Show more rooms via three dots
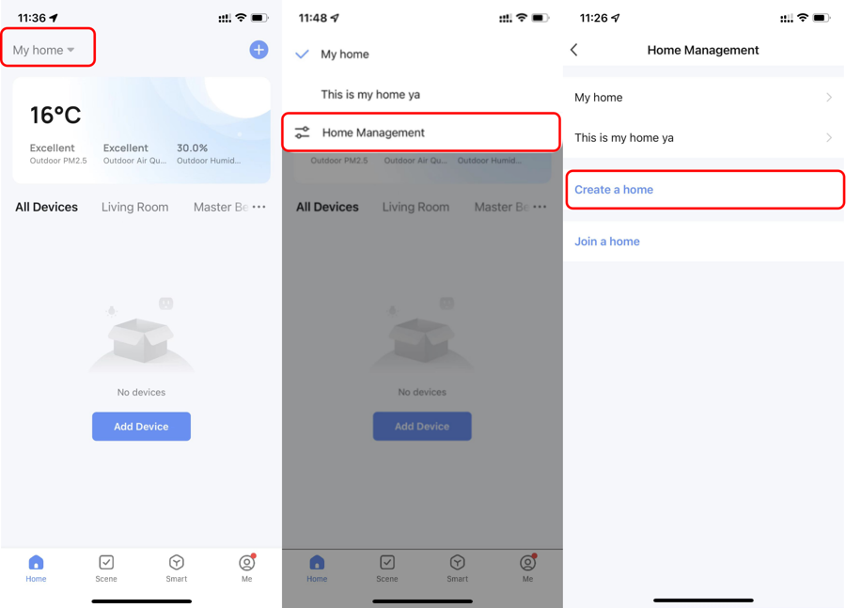This screenshot has width=846, height=608. pyautogui.click(x=259, y=207)
